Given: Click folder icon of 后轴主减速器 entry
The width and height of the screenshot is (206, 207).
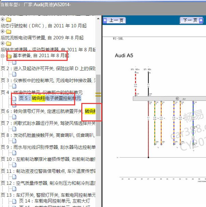Looking at the screenshot, I should tap(9, 43).
